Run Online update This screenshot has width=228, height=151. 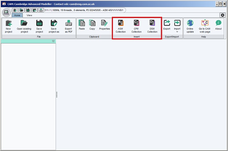point(190,26)
